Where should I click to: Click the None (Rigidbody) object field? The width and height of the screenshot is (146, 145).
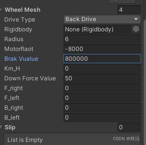click(x=97, y=29)
